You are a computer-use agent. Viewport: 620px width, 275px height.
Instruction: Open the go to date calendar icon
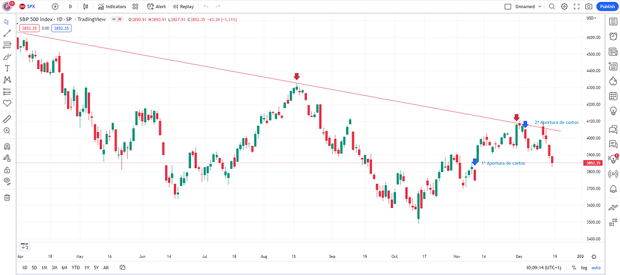[122, 267]
